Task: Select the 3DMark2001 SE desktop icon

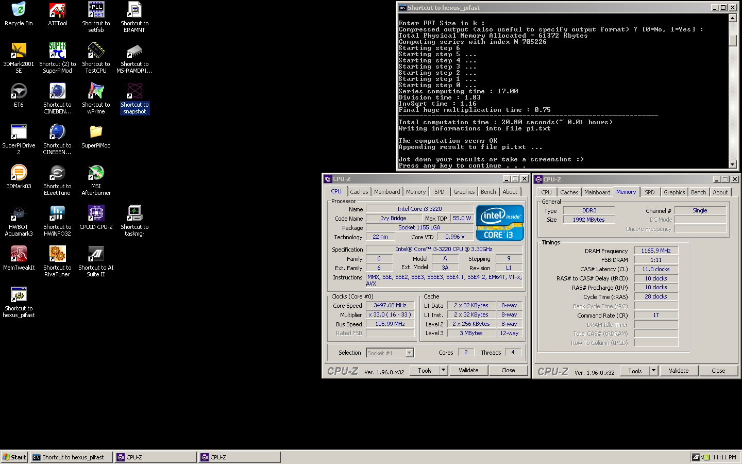Action: pyautogui.click(x=19, y=58)
